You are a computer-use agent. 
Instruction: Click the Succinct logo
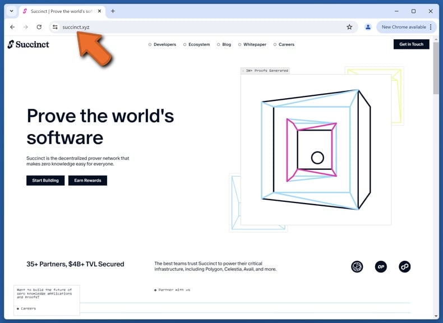point(28,44)
